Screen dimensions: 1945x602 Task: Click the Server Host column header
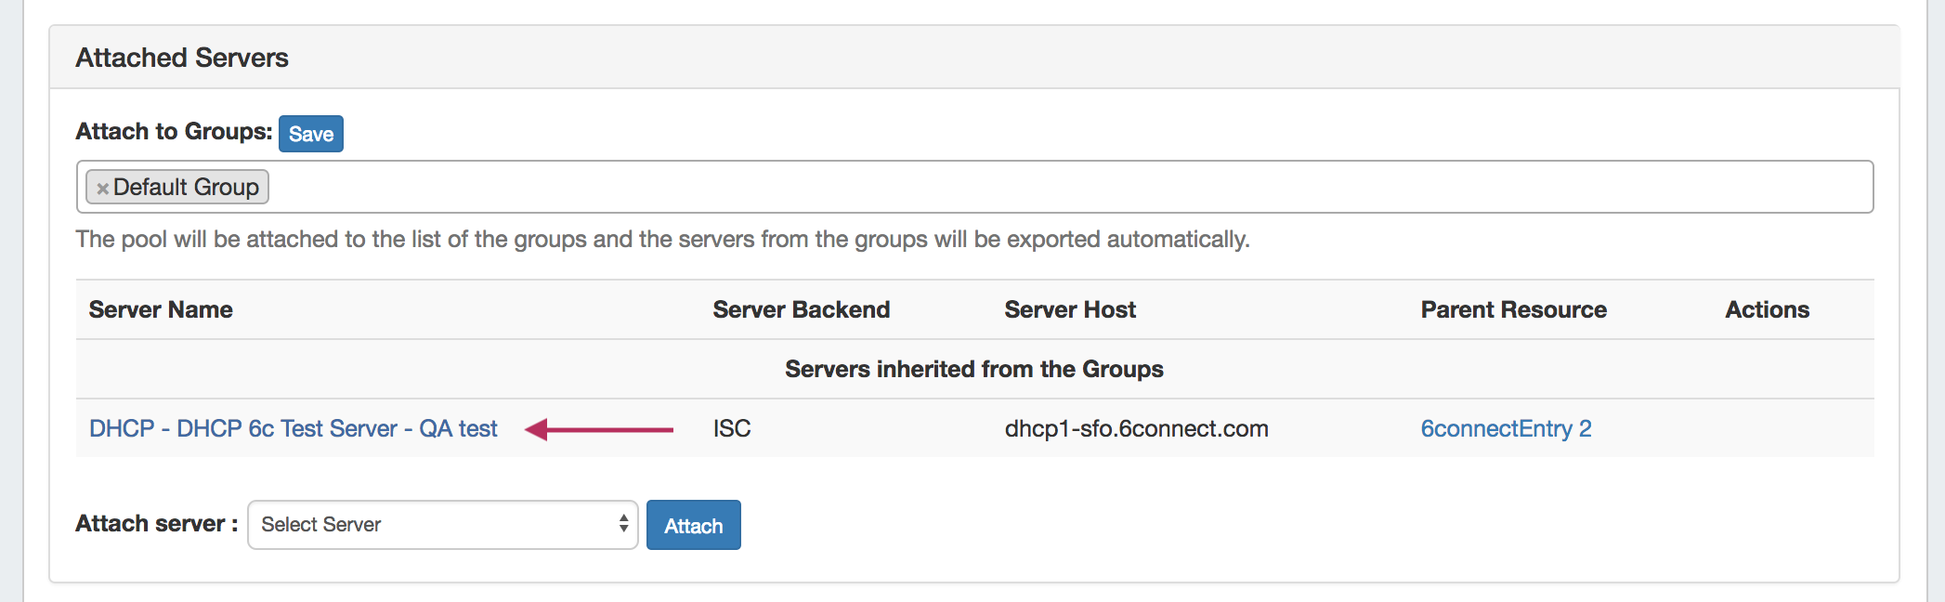click(x=1070, y=310)
